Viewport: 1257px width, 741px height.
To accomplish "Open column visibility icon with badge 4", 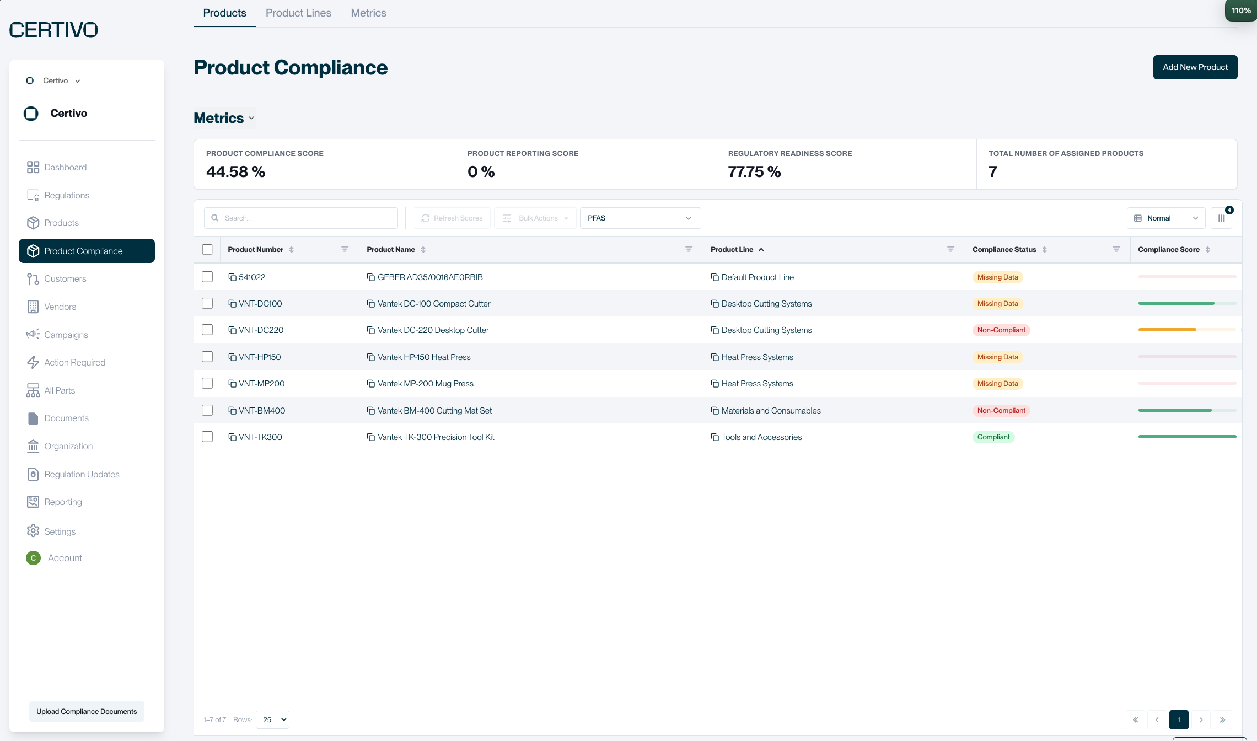I will 1222,218.
